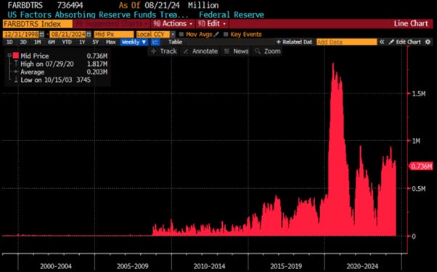Open the Actions dropdown menu
The width and height of the screenshot is (437, 272).
(x=173, y=24)
